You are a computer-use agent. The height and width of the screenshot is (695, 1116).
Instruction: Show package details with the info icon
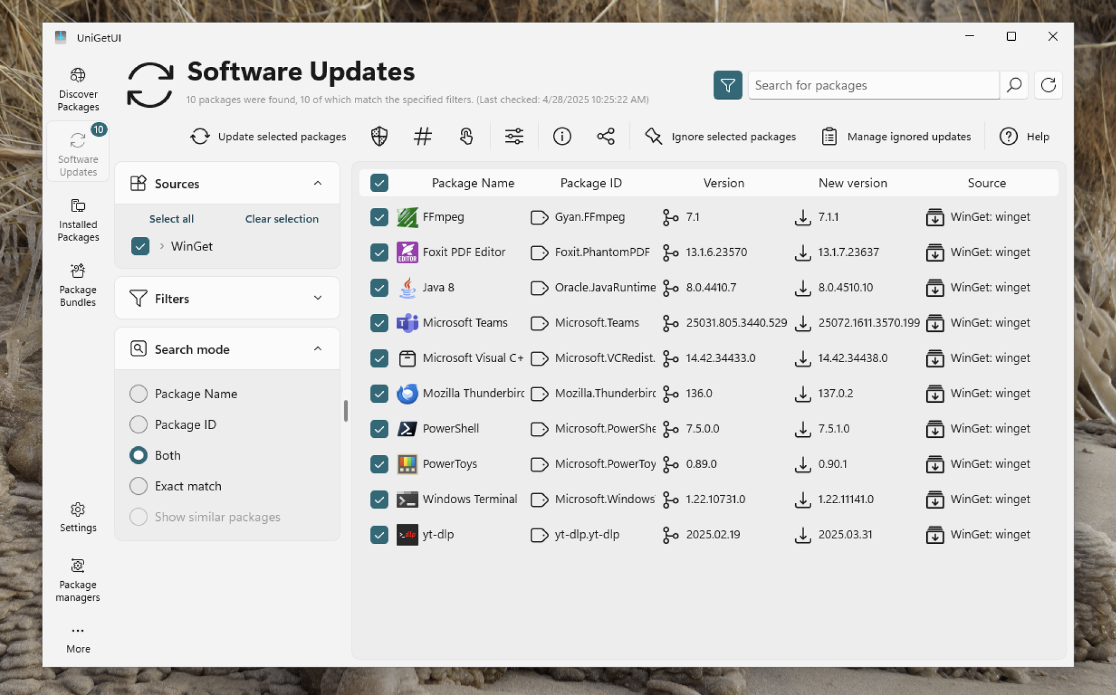562,136
